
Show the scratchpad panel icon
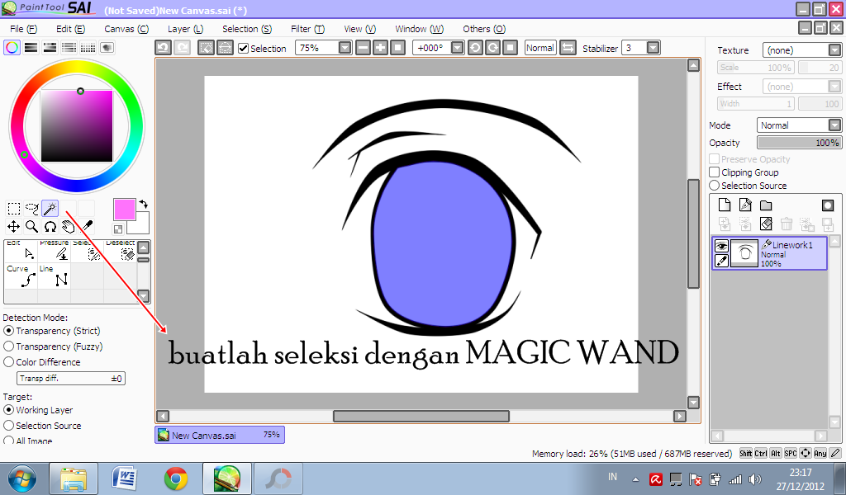pyautogui.click(x=107, y=47)
